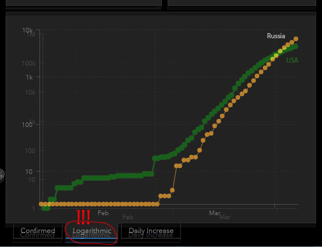The width and height of the screenshot is (322, 247).
Task: Click the first green USA data point
Action: (x=44, y=208)
